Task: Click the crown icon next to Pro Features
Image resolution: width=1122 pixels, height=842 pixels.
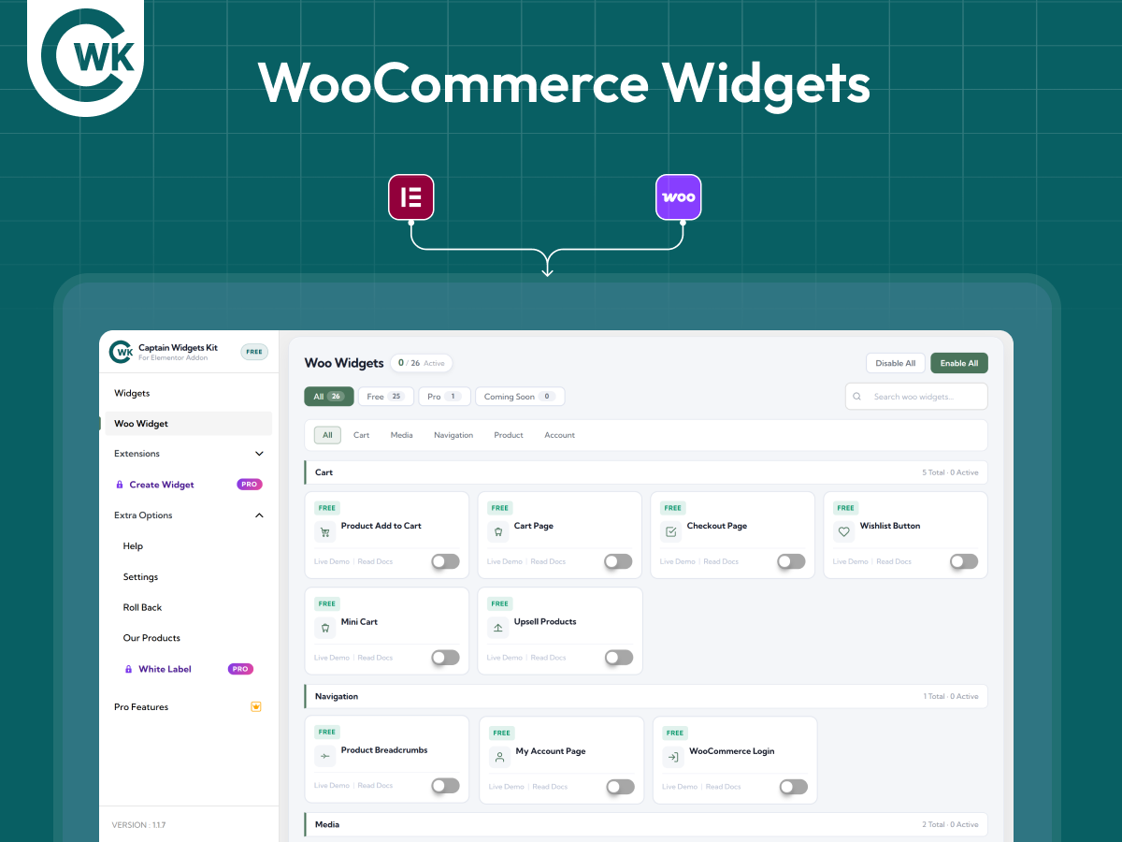Action: tap(256, 706)
